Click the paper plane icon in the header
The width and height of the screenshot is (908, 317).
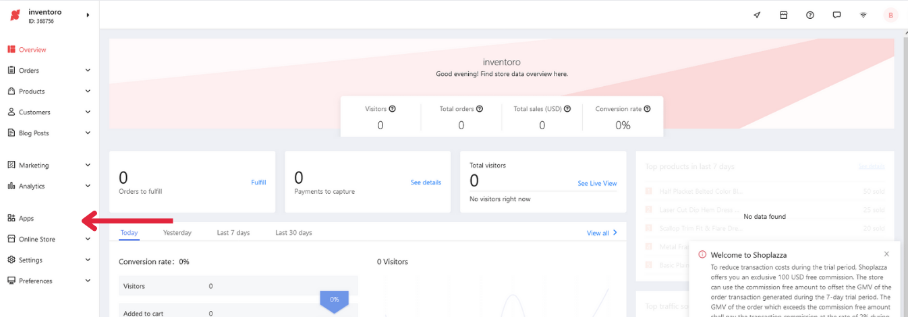point(757,15)
